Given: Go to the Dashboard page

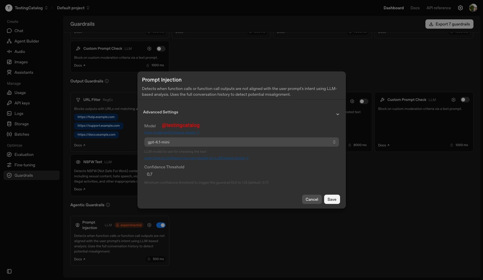Looking at the screenshot, I should (x=394, y=8).
